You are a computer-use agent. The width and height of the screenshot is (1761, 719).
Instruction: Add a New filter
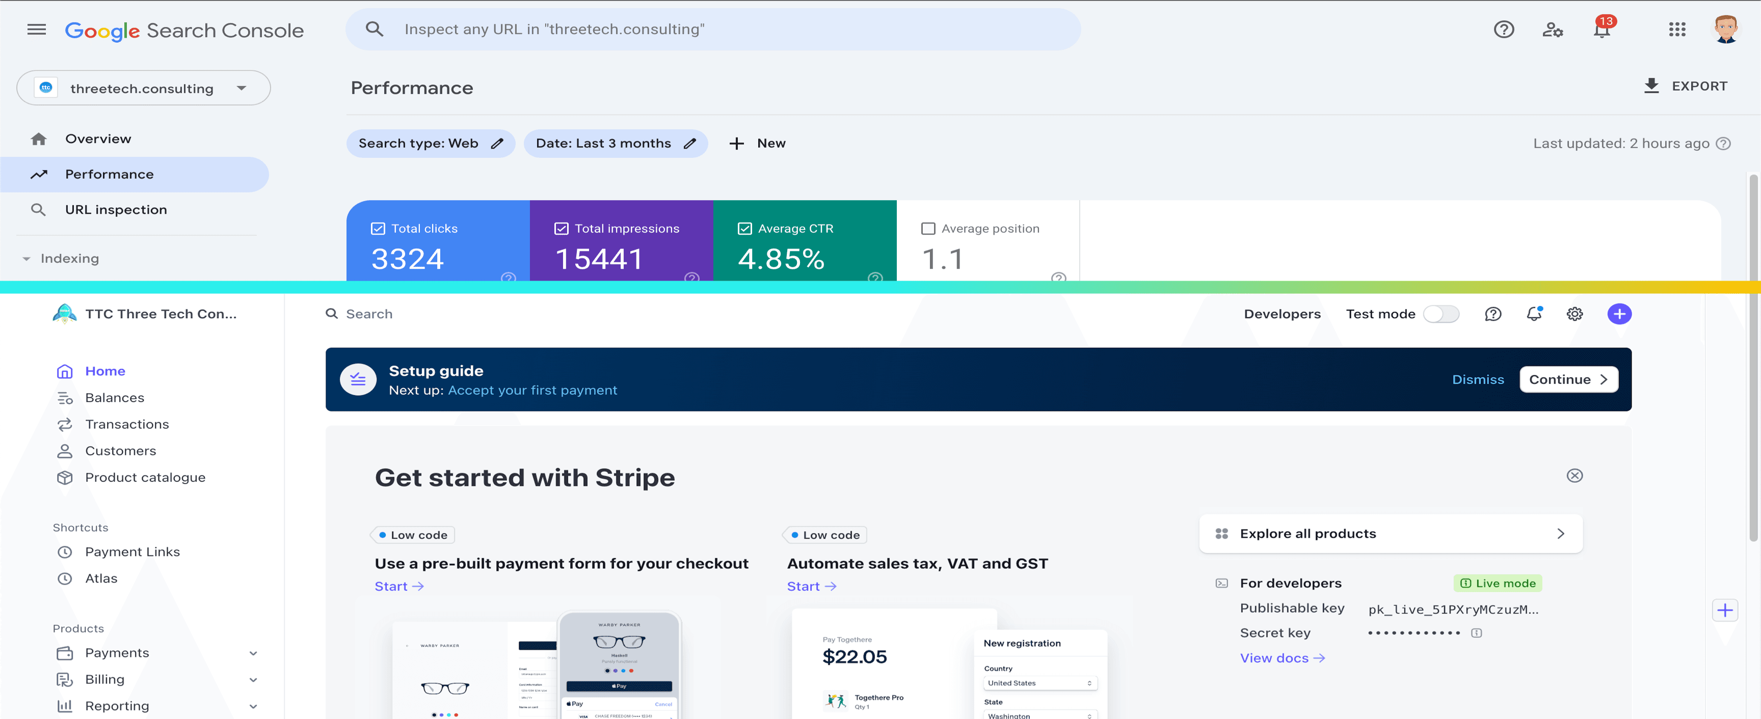[x=758, y=144]
